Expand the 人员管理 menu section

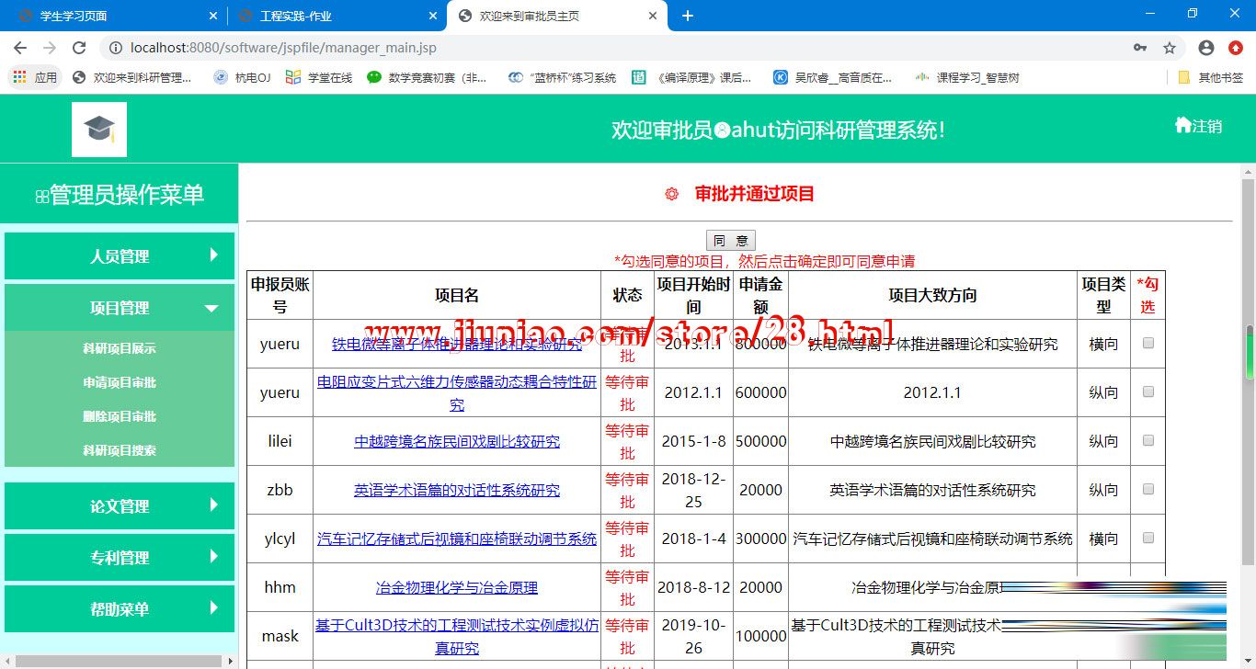[x=120, y=256]
